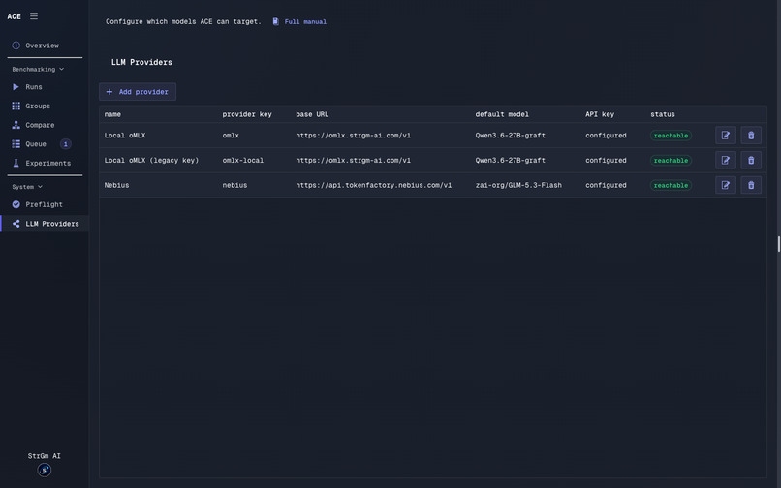Click reachable badge in omlx-local row
This screenshot has width=781, height=488.
[x=671, y=160]
